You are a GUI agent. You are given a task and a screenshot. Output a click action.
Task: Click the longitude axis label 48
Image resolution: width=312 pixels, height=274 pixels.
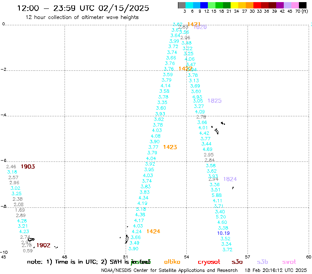coord(65,257)
